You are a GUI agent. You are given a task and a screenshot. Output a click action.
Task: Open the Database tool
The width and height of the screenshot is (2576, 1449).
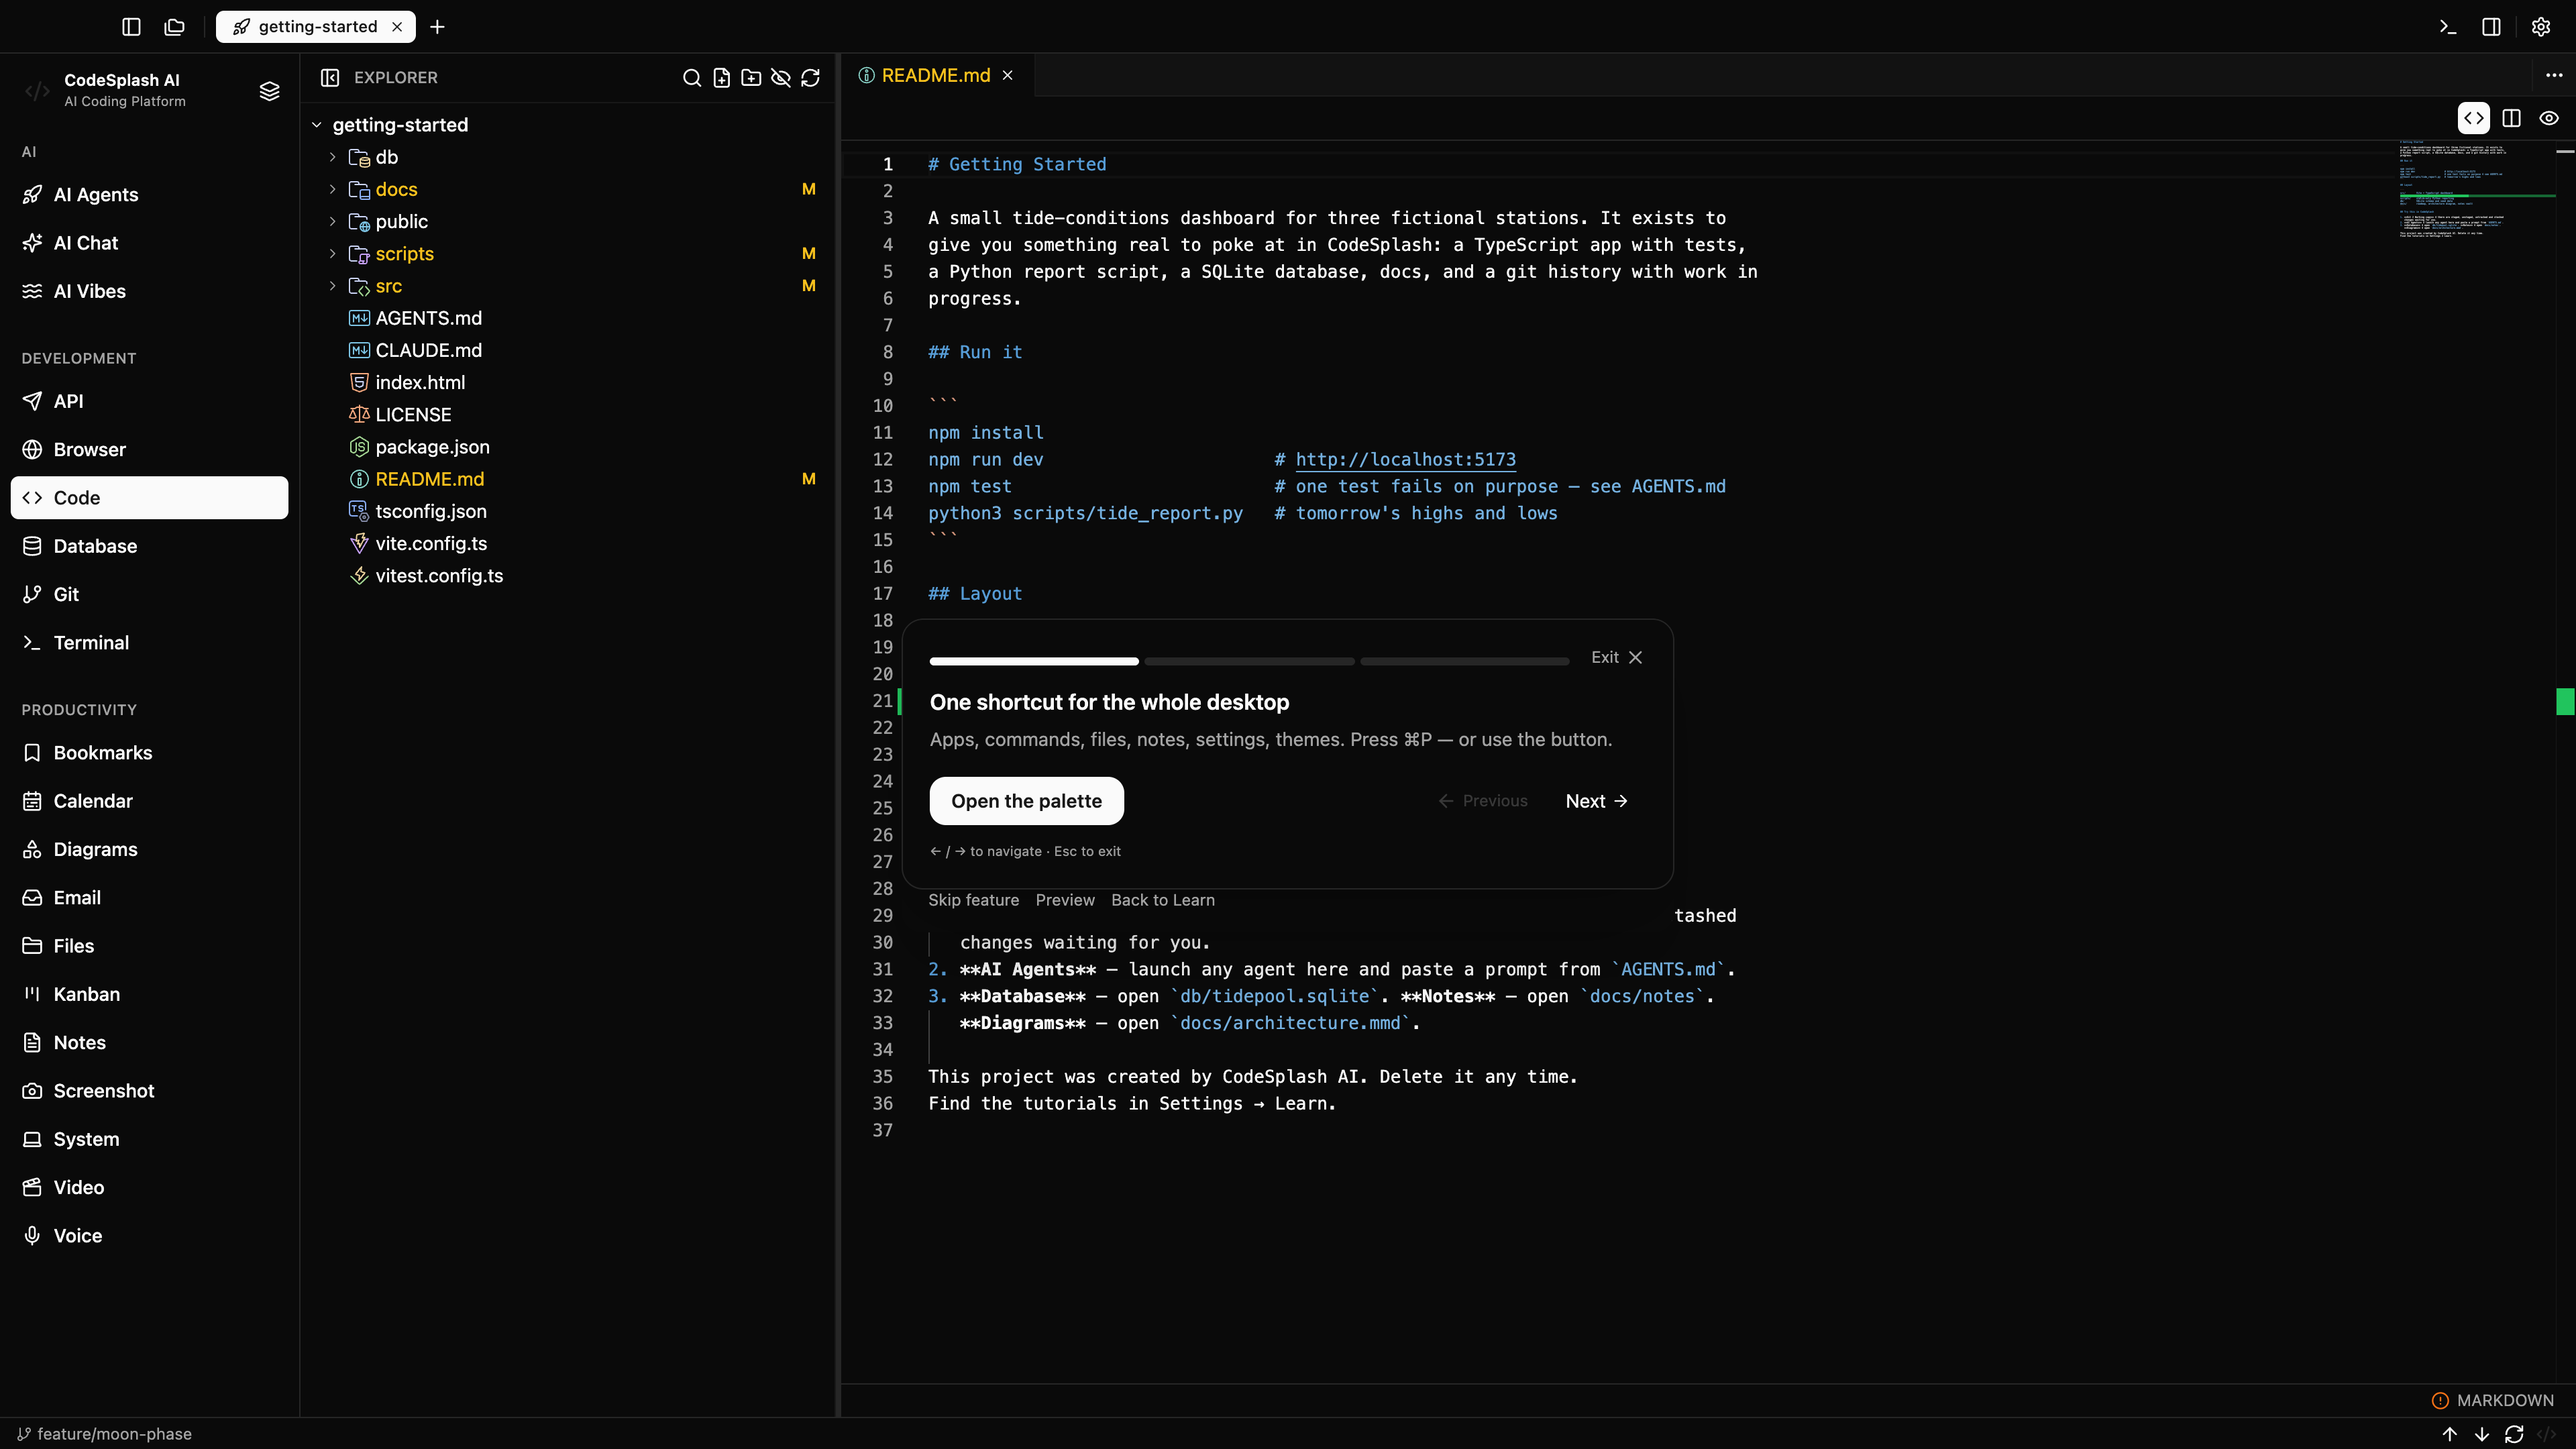pyautogui.click(x=149, y=546)
